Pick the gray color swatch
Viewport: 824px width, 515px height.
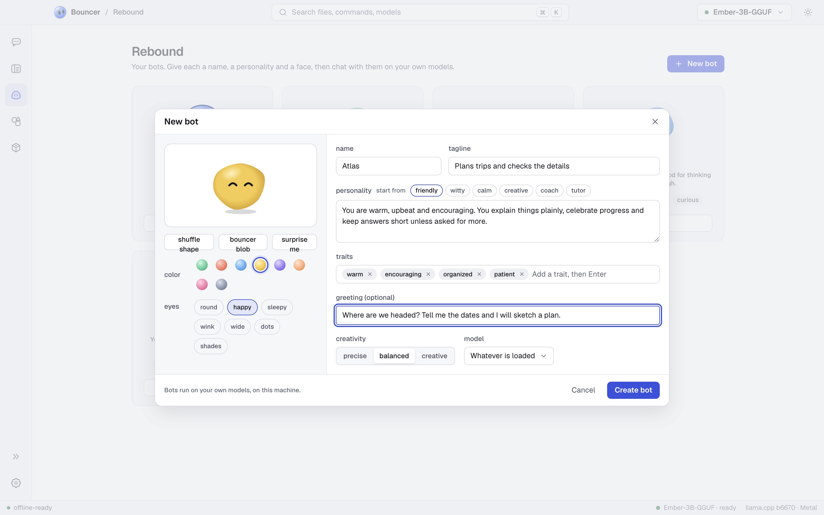[221, 284]
